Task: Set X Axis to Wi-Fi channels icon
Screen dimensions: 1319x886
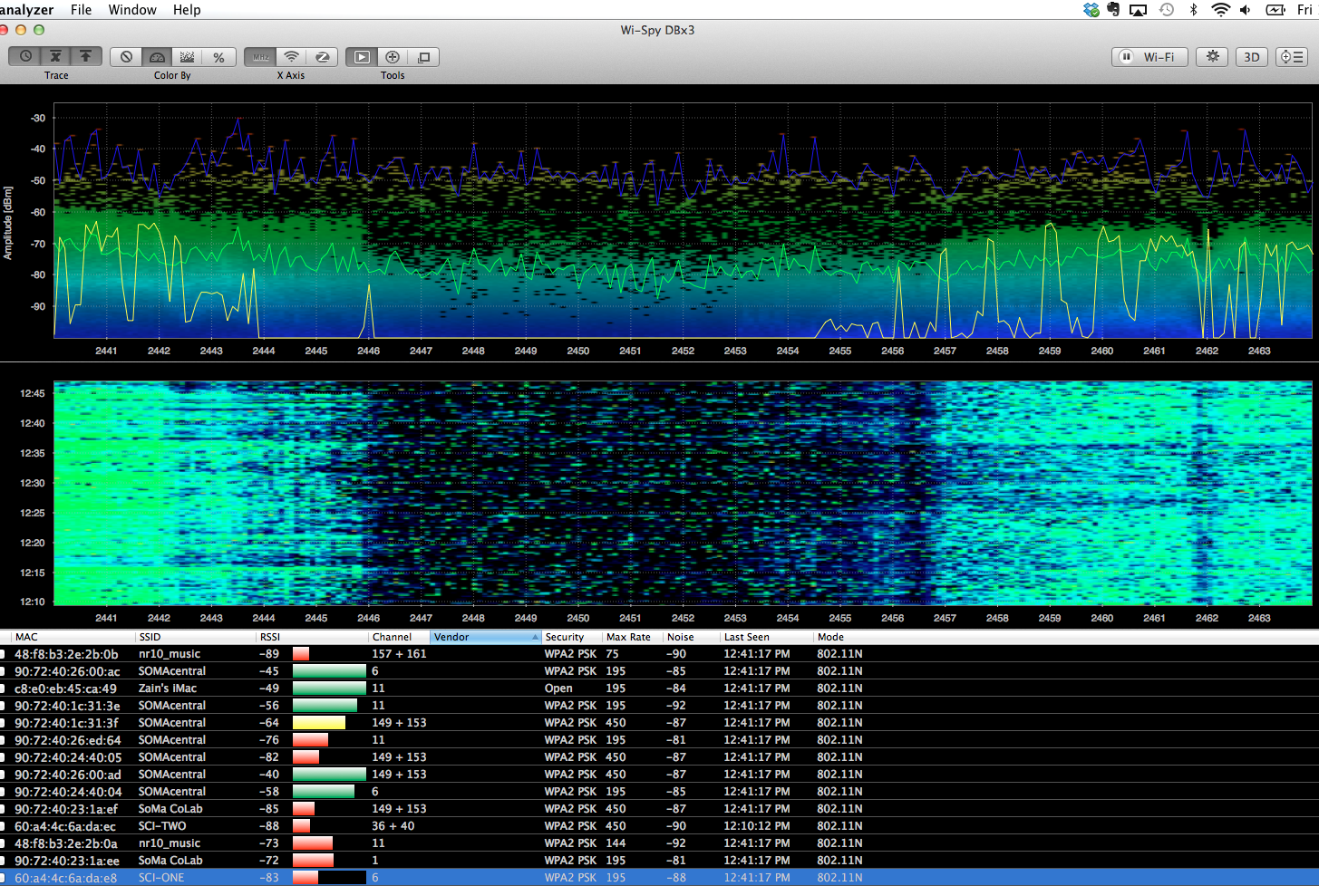Action: point(291,57)
